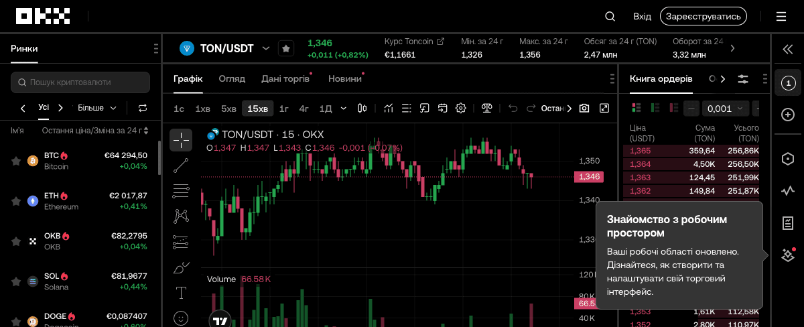The image size is (804, 327).
Task: Click the balance scale compare icon
Action: (487, 108)
